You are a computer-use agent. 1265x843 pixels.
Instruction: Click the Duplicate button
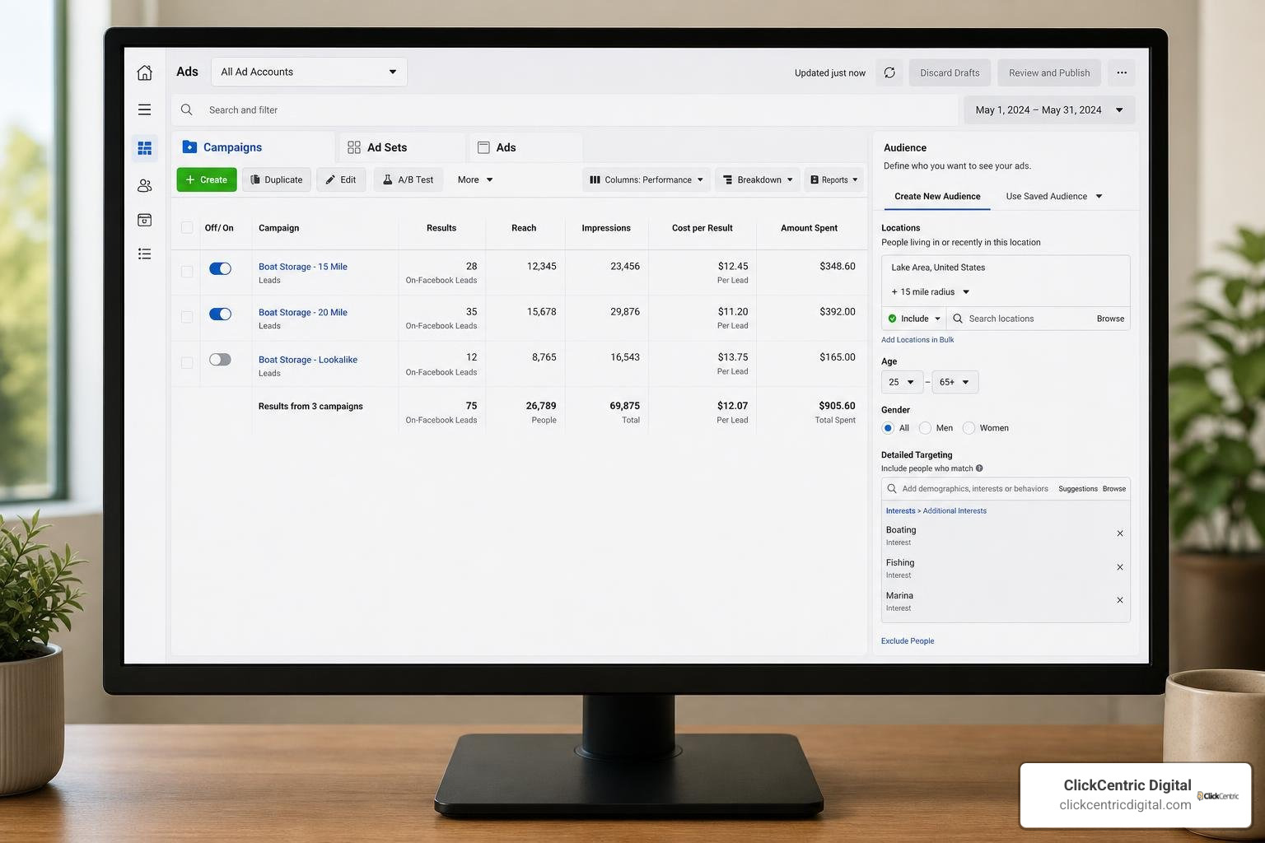277,179
